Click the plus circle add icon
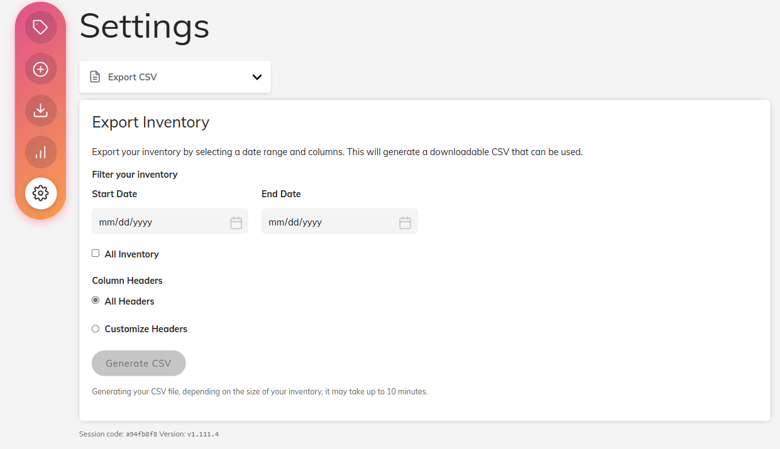Screen dimensions: 780x449 click(41, 69)
